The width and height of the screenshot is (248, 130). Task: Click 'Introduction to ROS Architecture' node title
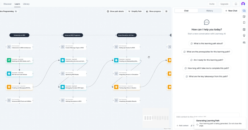(21, 48)
